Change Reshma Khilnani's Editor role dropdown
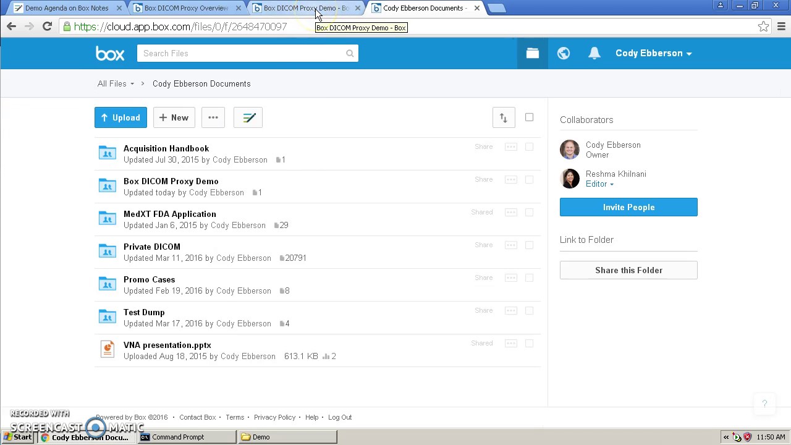Screen dimensions: 791x445 tap(599, 184)
